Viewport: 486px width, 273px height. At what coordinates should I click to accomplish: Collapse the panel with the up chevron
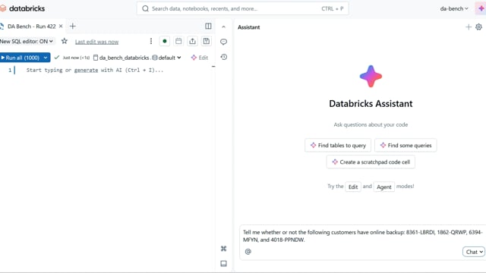tap(223, 27)
